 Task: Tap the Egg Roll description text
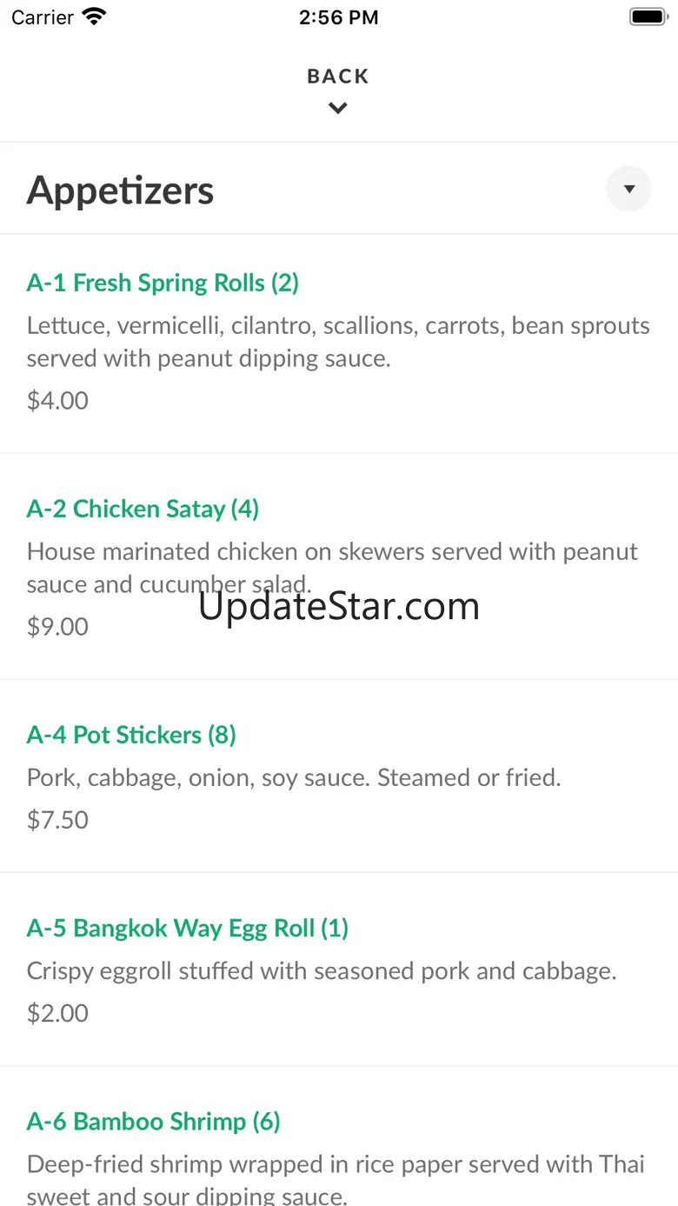point(322,970)
